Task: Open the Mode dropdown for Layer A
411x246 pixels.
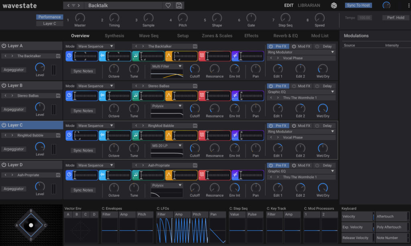Action: pyautogui.click(x=96, y=46)
